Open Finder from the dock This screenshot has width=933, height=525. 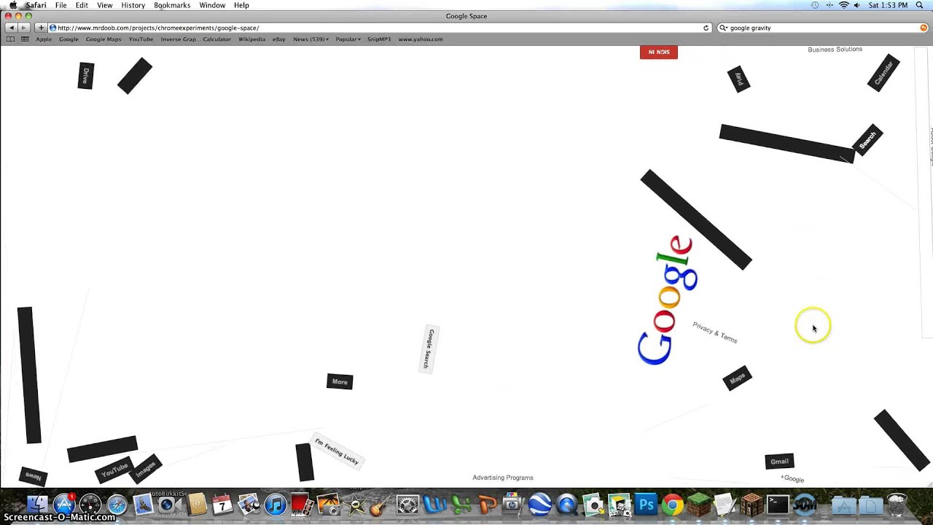[37, 504]
